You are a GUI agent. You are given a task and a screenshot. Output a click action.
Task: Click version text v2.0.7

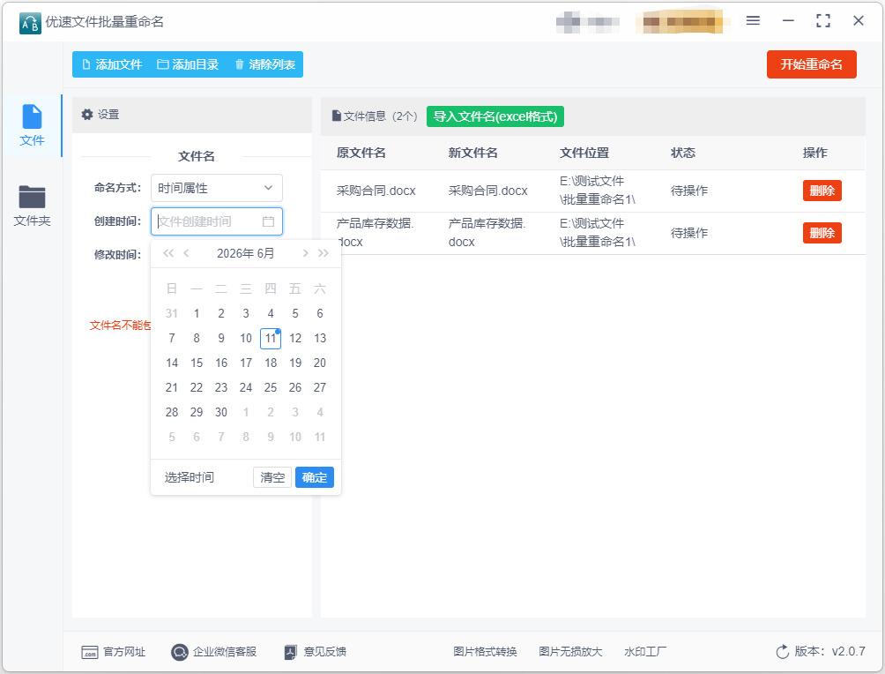[848, 651]
